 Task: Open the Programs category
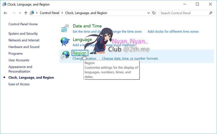click(16, 54)
